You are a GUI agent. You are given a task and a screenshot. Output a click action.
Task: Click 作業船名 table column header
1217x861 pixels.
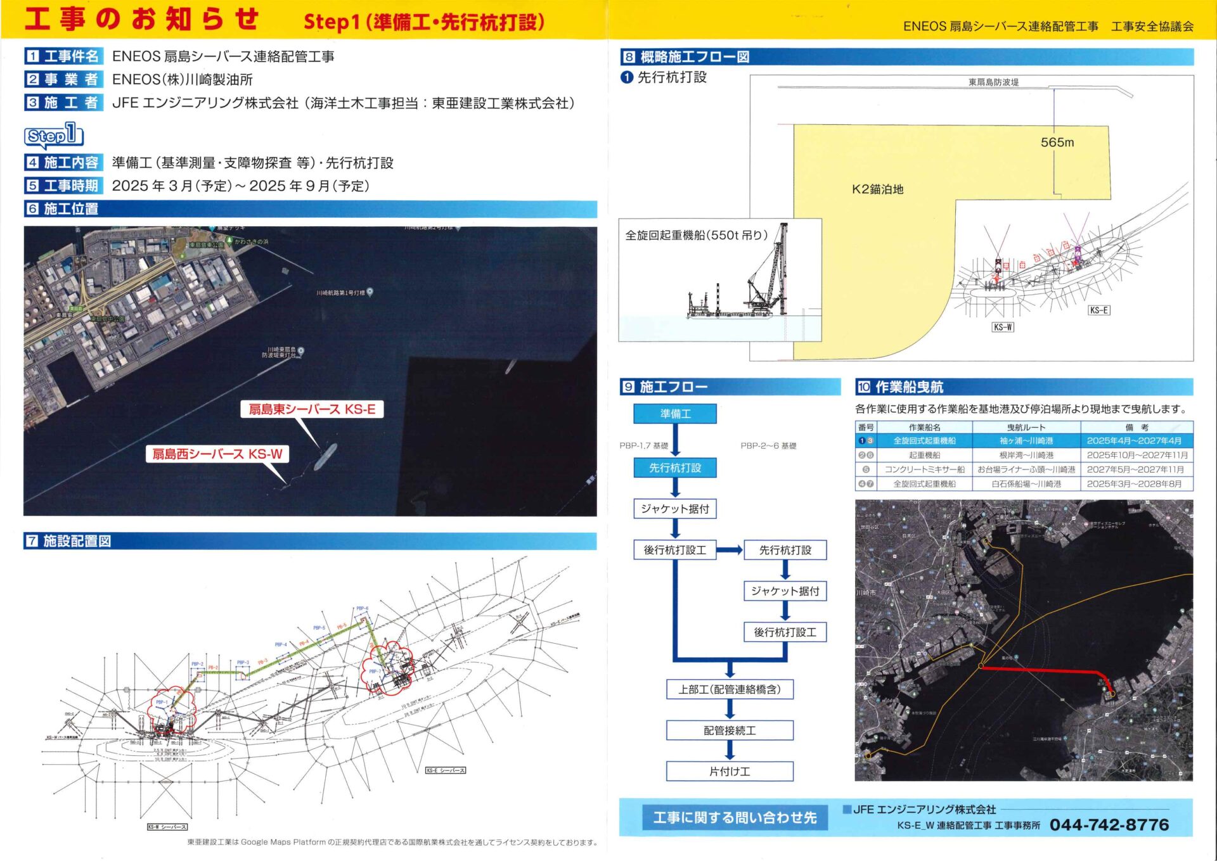(x=925, y=428)
